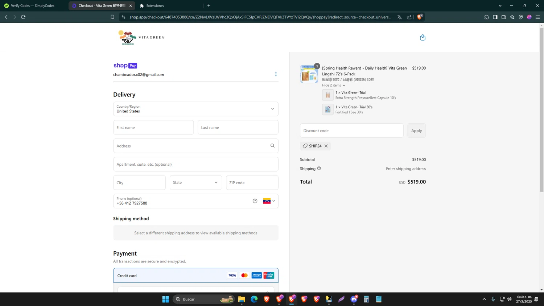Open the Country/Region dropdown

pos(196,109)
